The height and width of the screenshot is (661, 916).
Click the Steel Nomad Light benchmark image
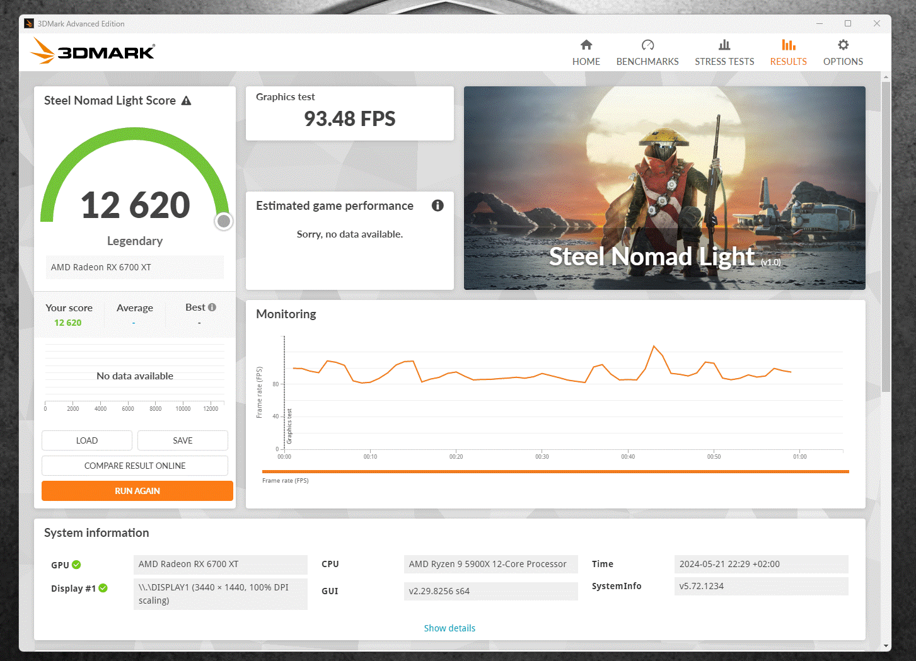coord(664,188)
